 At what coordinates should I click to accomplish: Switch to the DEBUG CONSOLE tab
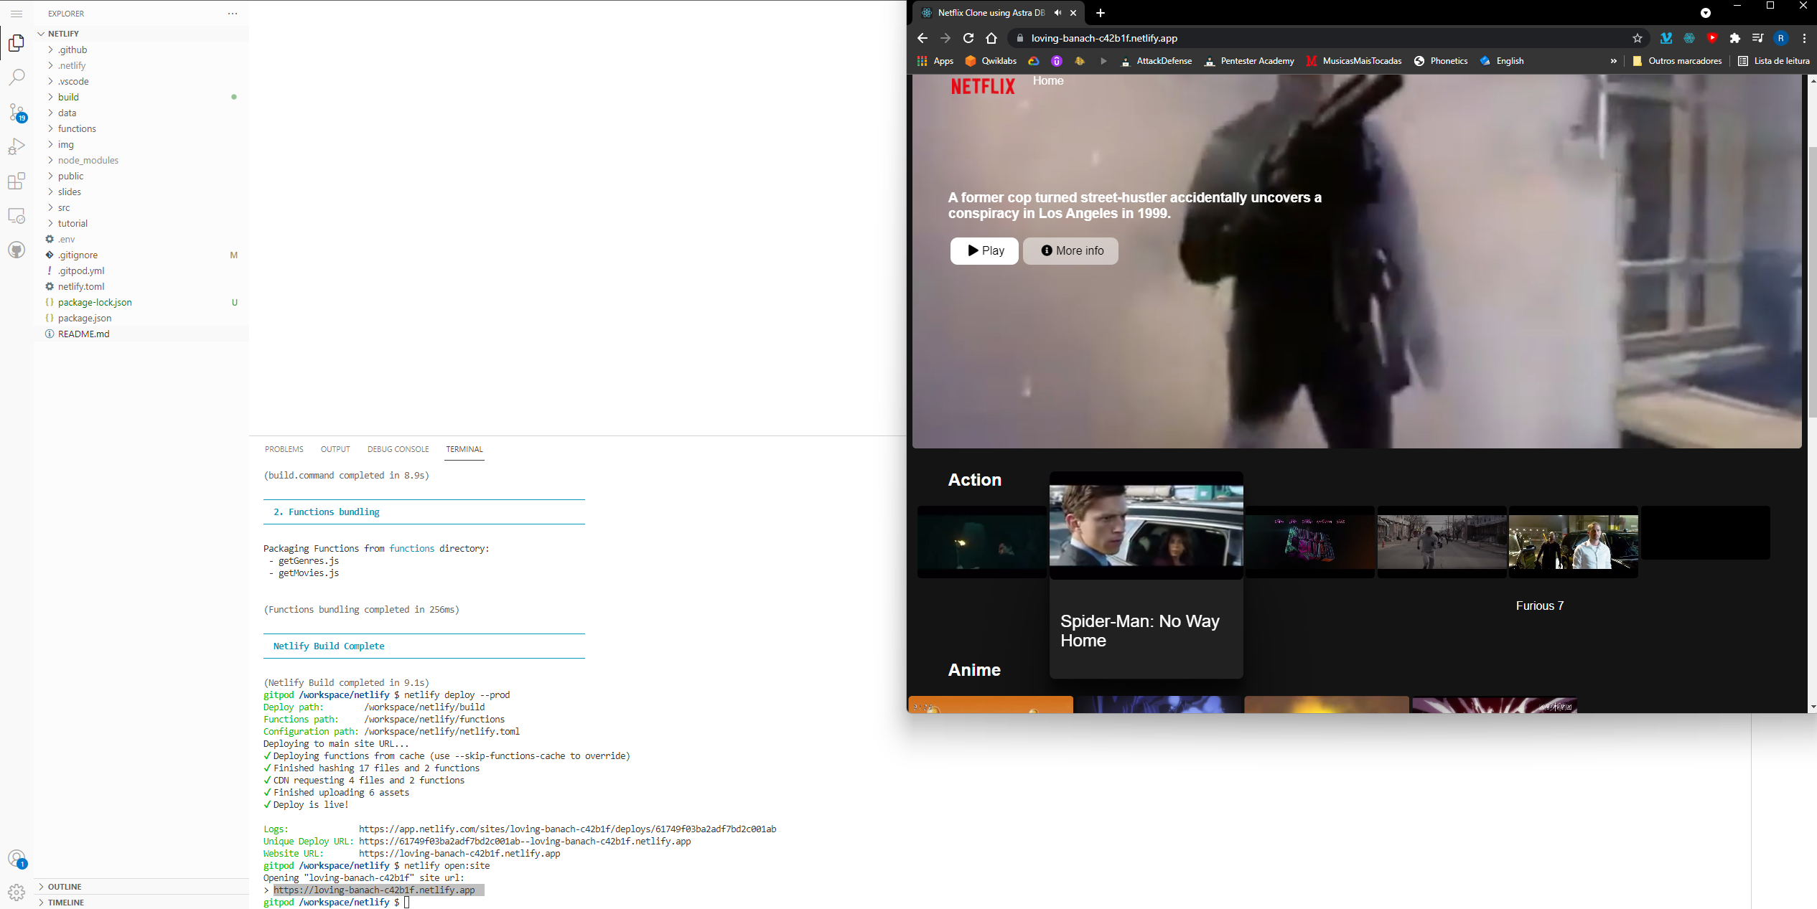click(x=398, y=449)
